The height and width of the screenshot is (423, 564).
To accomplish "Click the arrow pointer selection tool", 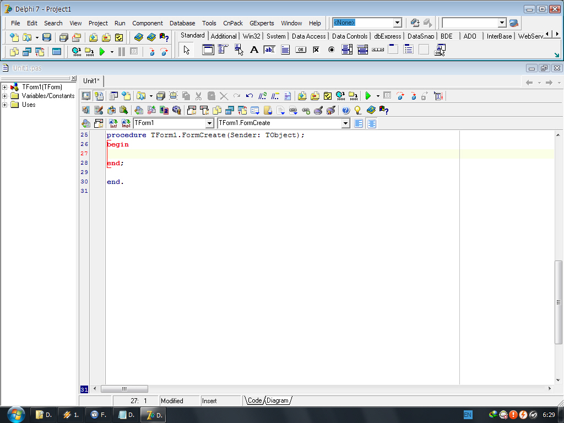I will point(186,50).
